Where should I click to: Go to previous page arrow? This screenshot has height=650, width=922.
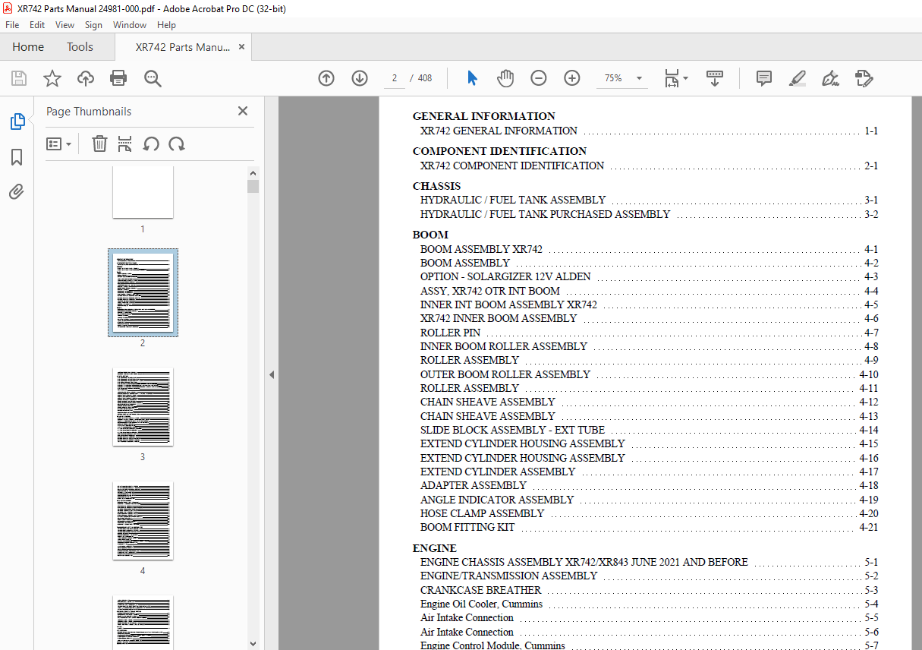point(326,78)
